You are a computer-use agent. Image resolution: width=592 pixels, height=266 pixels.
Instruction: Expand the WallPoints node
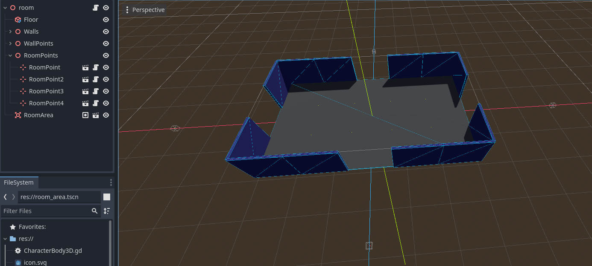pos(10,43)
